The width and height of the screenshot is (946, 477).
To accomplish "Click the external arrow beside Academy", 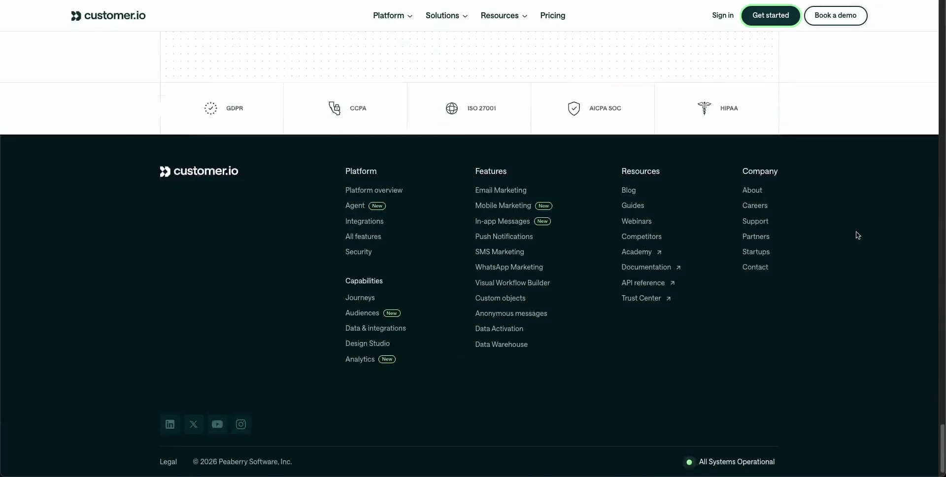I will 659,252.
